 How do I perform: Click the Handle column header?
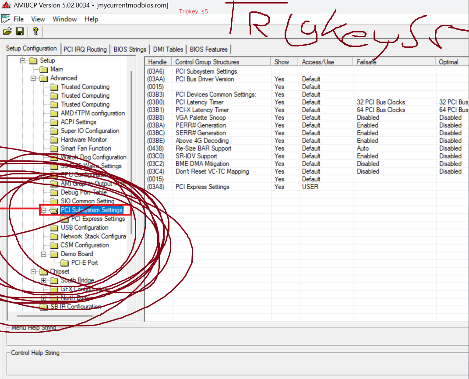(x=158, y=62)
